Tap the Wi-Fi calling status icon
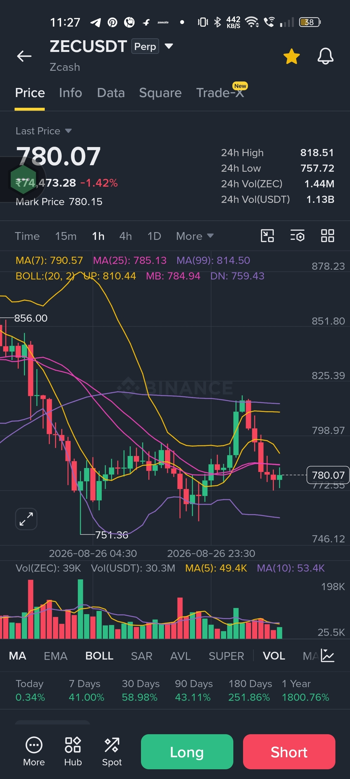The height and width of the screenshot is (779, 350). click(x=269, y=22)
